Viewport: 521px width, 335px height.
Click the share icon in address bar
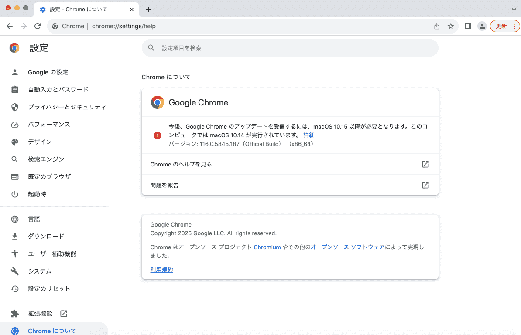[x=437, y=26]
